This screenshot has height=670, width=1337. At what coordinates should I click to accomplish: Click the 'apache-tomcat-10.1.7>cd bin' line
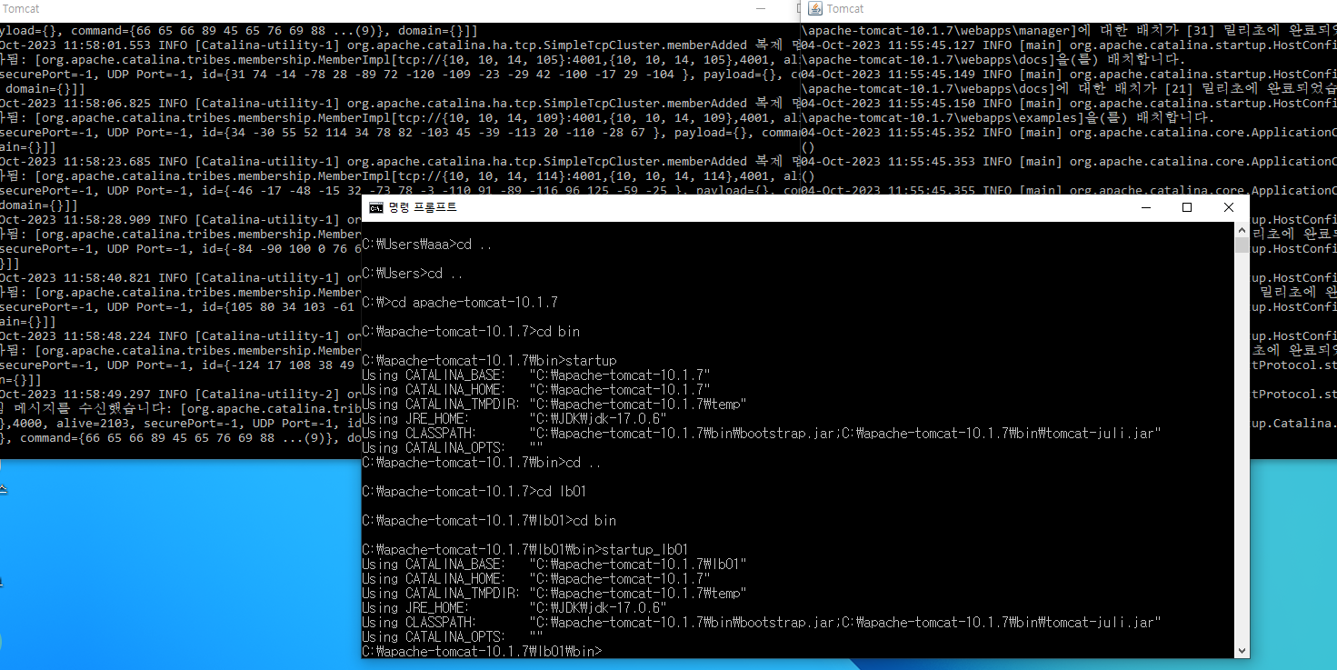pyautogui.click(x=471, y=332)
